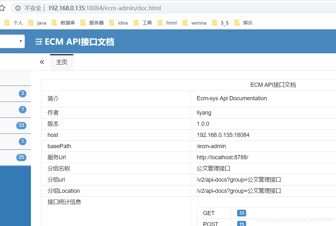Screen dimensions: 336x226
Task: Open the java bookmark folder
Action: tap(38, 23)
